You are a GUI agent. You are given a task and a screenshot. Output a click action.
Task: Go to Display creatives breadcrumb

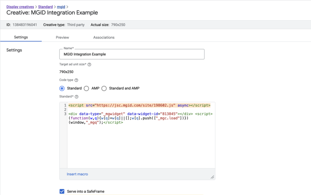[20, 7]
